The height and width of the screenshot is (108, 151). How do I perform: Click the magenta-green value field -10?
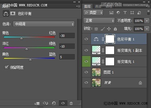tap(67, 46)
